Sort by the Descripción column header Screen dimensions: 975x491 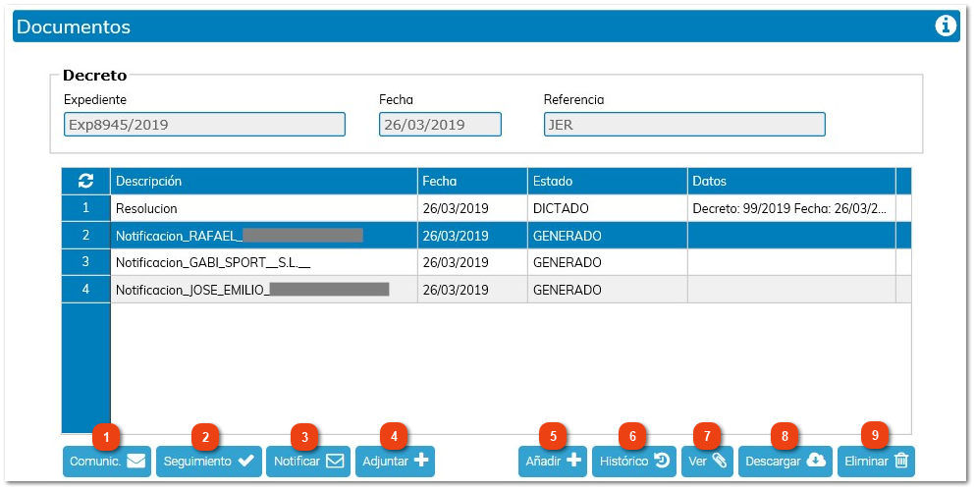tap(264, 181)
